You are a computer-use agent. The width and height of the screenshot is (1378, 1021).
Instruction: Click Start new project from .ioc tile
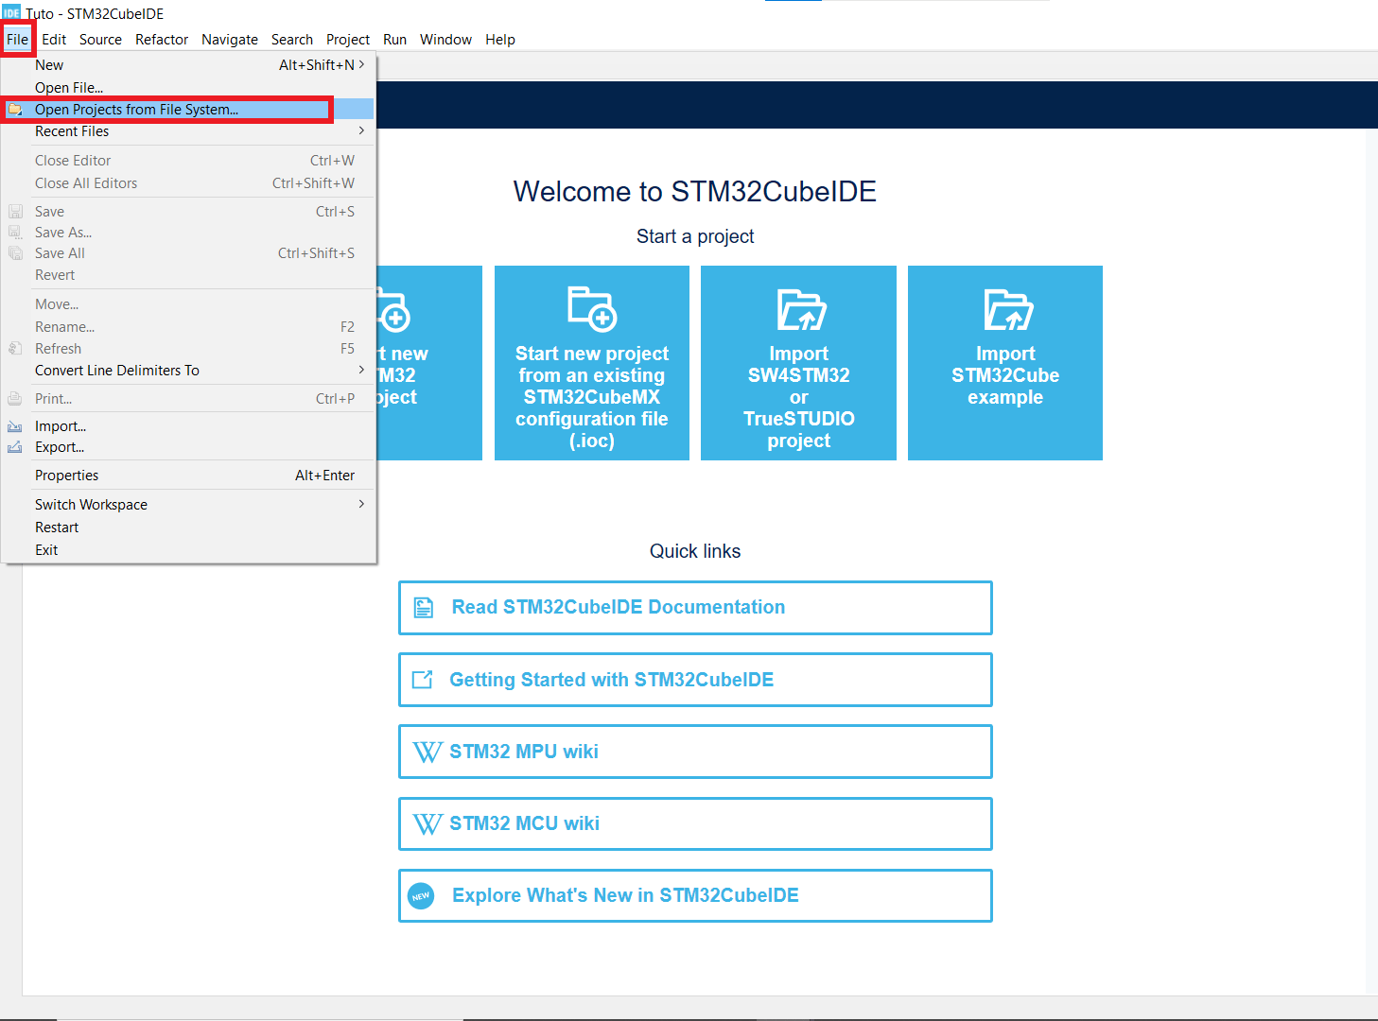click(x=592, y=363)
